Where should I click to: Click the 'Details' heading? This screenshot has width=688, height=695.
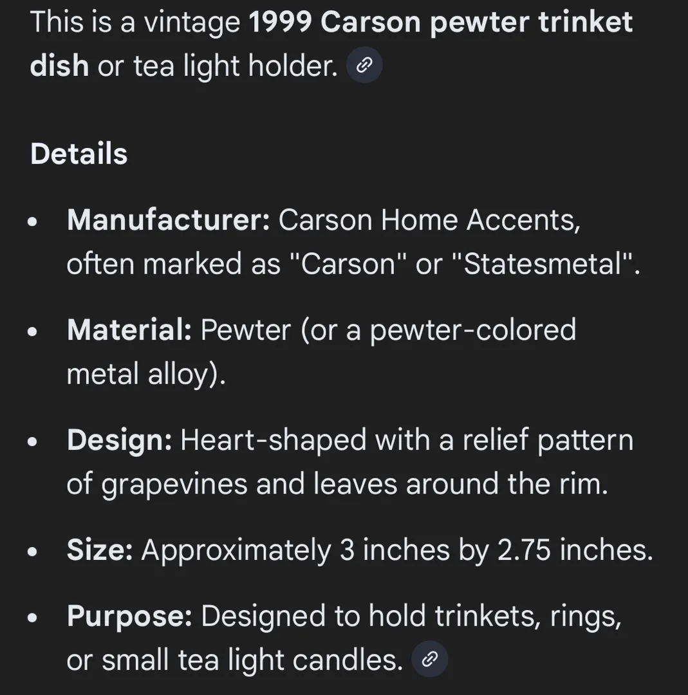click(x=79, y=154)
